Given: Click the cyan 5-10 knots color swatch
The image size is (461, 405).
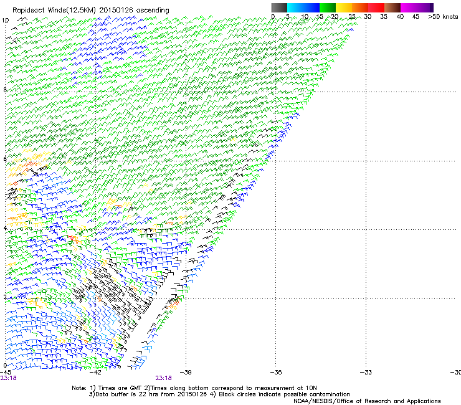Looking at the screenshot, I should 295,7.
